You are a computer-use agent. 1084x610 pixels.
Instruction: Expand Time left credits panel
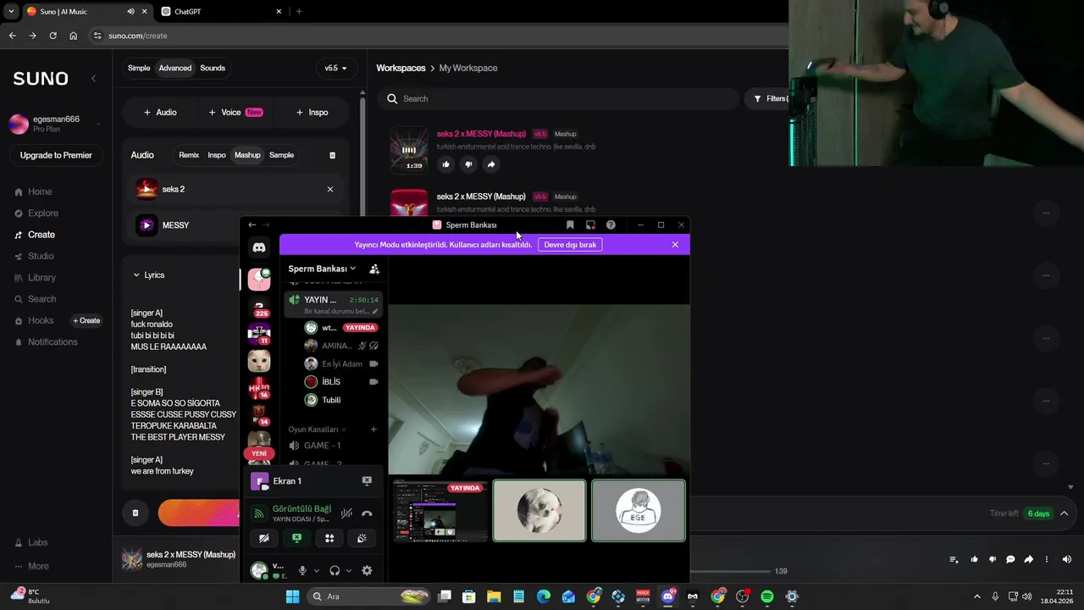tap(1065, 513)
